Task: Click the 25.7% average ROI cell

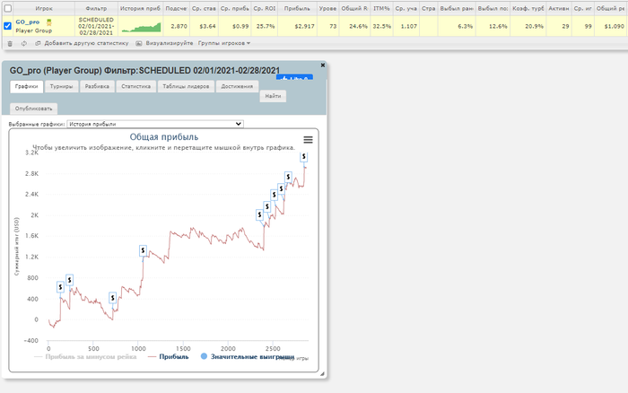Action: (265, 26)
